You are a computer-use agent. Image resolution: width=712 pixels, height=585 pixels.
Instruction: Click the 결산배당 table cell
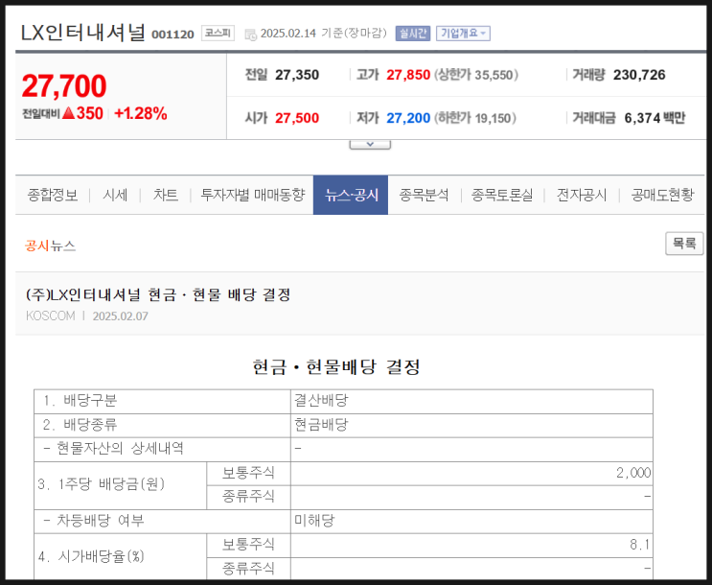[471, 401]
